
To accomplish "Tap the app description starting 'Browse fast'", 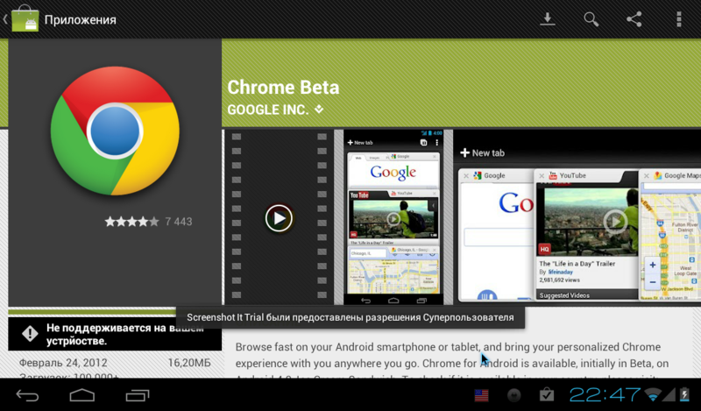I will [x=452, y=359].
